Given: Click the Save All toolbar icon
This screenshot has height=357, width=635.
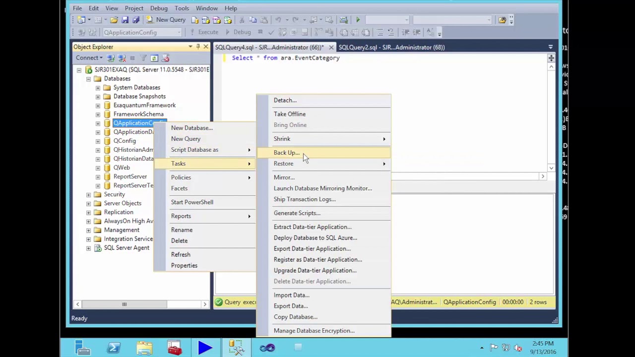Looking at the screenshot, I should pyautogui.click(x=136, y=20).
